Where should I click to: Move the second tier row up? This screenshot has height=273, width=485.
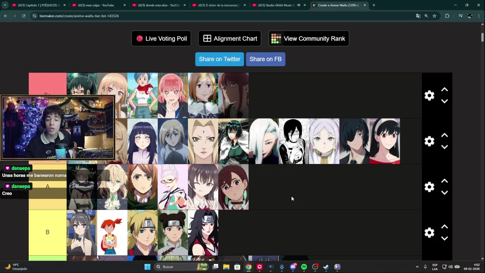pos(444,135)
